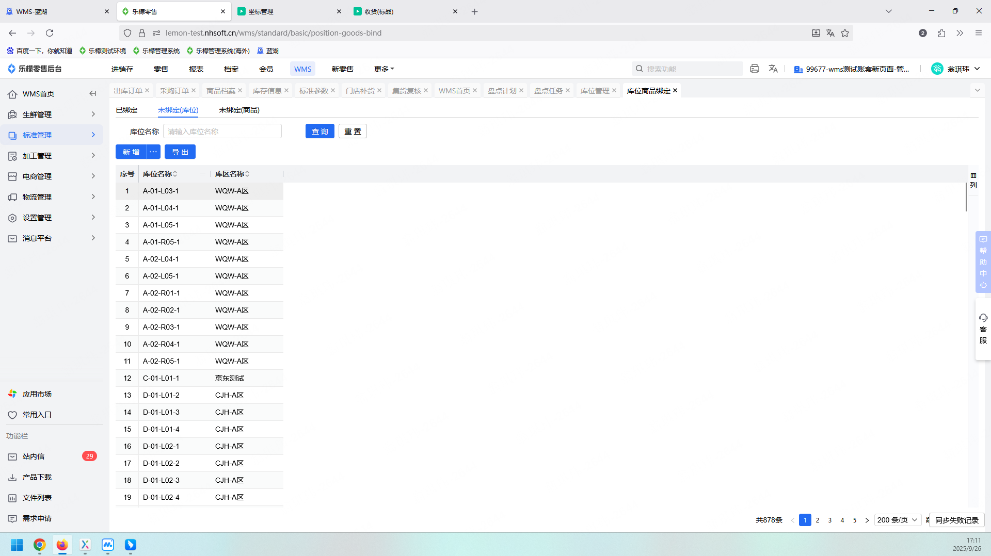Click the 重置 button
This screenshot has width=991, height=556.
353,131
